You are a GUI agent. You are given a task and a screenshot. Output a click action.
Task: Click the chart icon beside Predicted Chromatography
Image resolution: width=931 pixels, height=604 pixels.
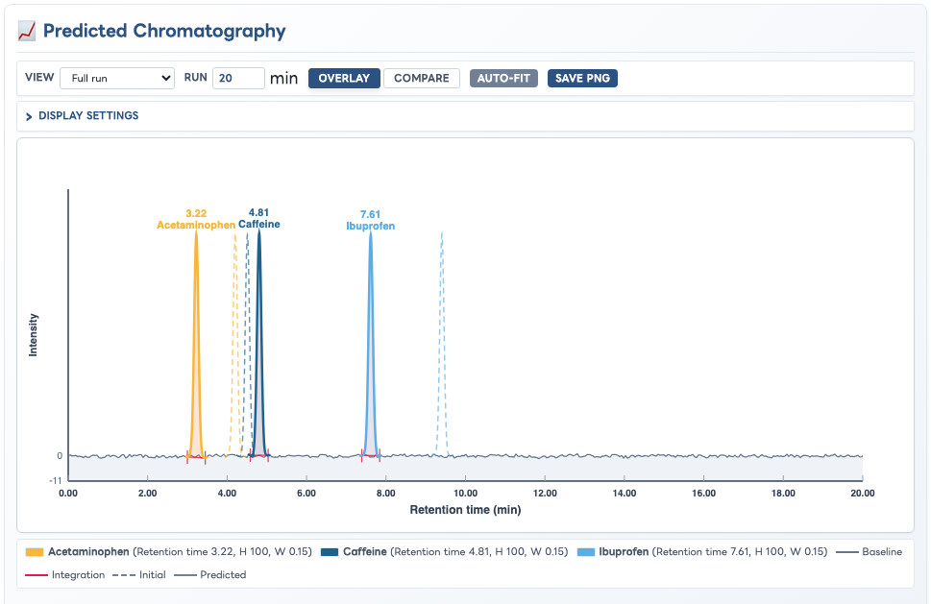(x=27, y=31)
